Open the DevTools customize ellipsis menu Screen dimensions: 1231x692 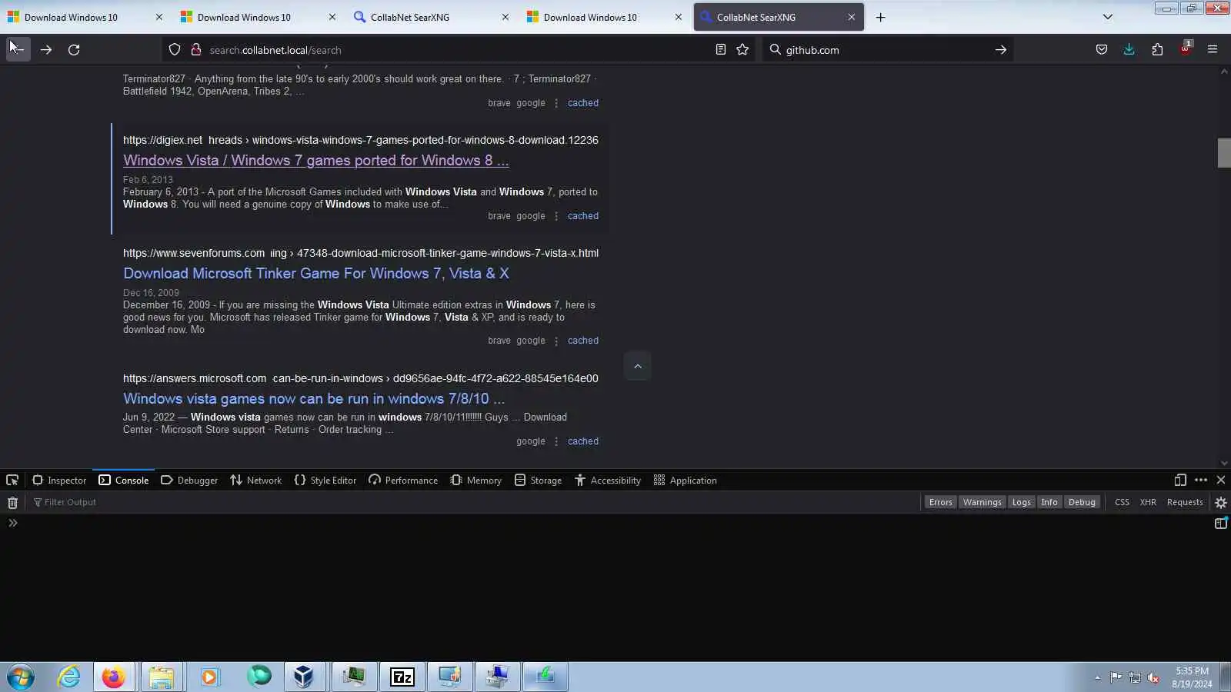(1201, 481)
